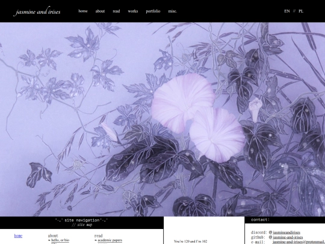
Task: Open the misc. menu item
Action: 173,11
